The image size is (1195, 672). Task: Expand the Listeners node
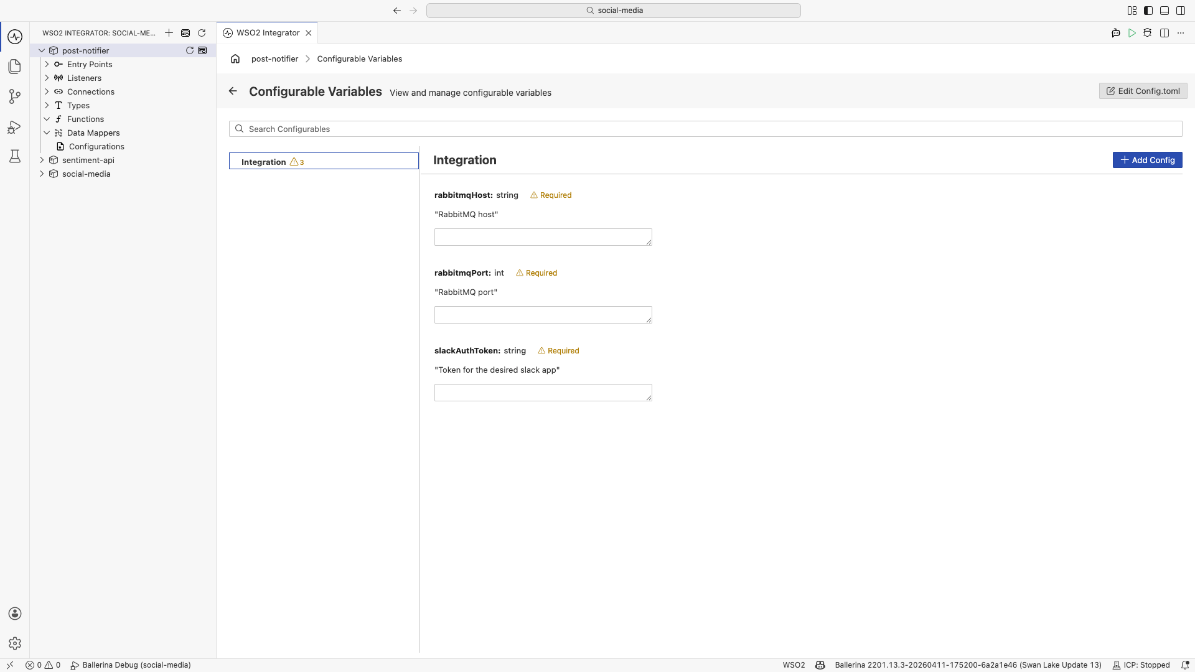(47, 78)
